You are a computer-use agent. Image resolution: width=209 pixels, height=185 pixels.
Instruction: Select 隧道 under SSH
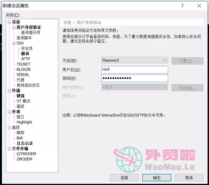25,54
